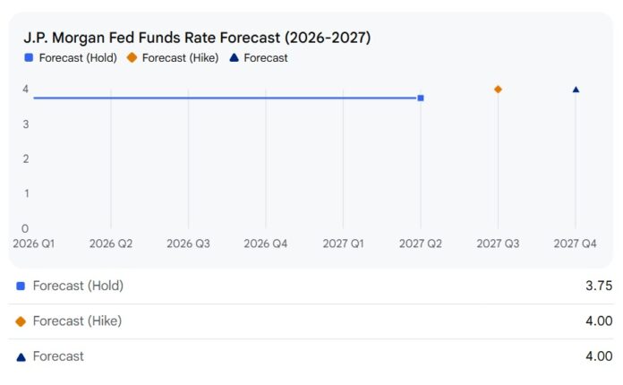Select the triangle data point at 2027 Q4

pos(576,90)
